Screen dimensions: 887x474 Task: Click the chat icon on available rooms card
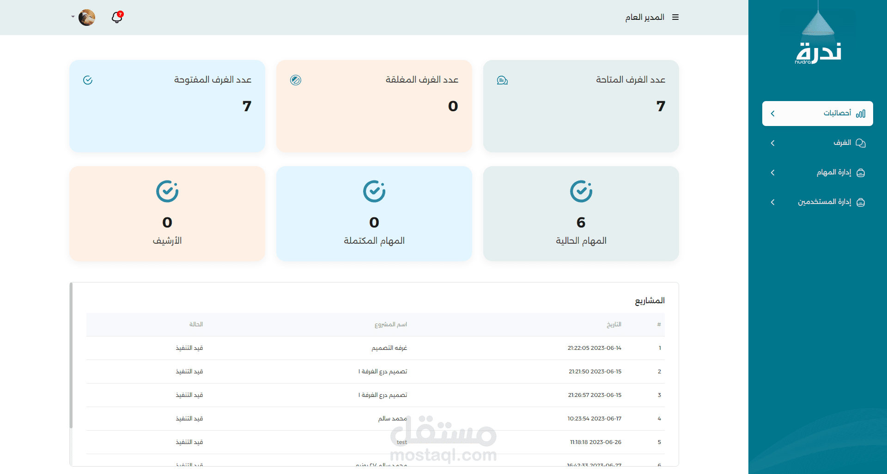coord(502,80)
